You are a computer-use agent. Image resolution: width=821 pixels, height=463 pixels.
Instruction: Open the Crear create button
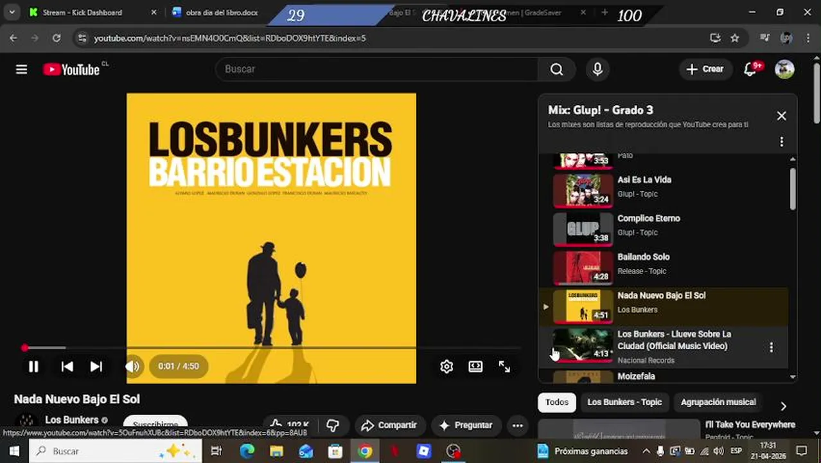(705, 69)
